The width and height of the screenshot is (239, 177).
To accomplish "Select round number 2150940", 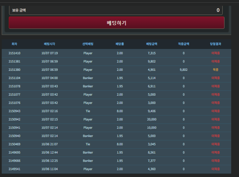I will point(14,136).
